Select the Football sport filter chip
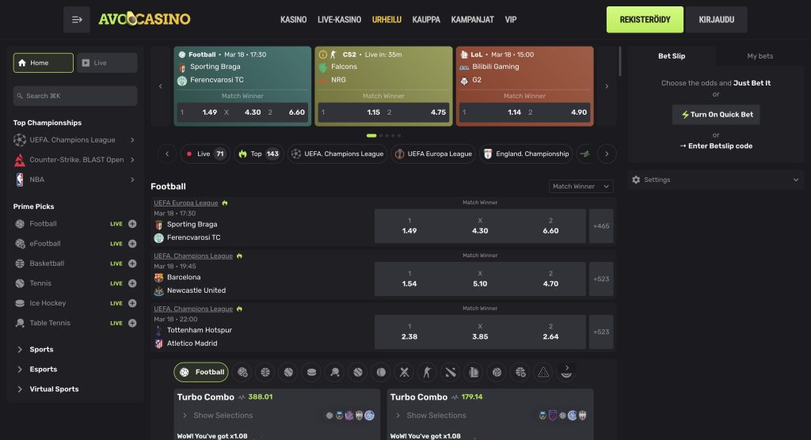Screen dimensions: 811x440 [x=201, y=372]
